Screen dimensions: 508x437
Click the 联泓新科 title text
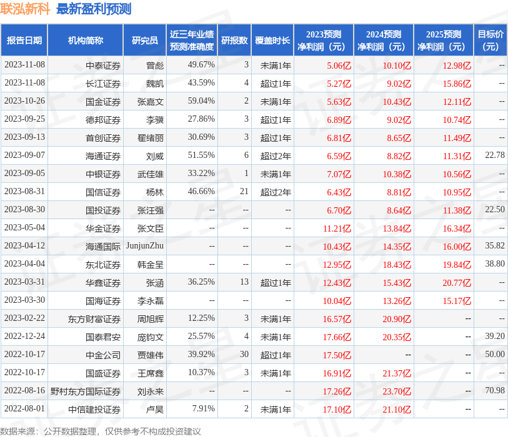[x=25, y=9]
